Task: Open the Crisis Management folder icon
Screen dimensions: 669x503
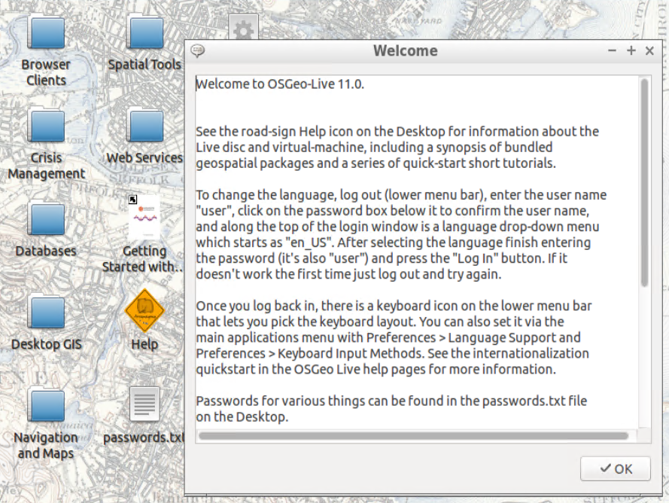Action: (x=46, y=125)
